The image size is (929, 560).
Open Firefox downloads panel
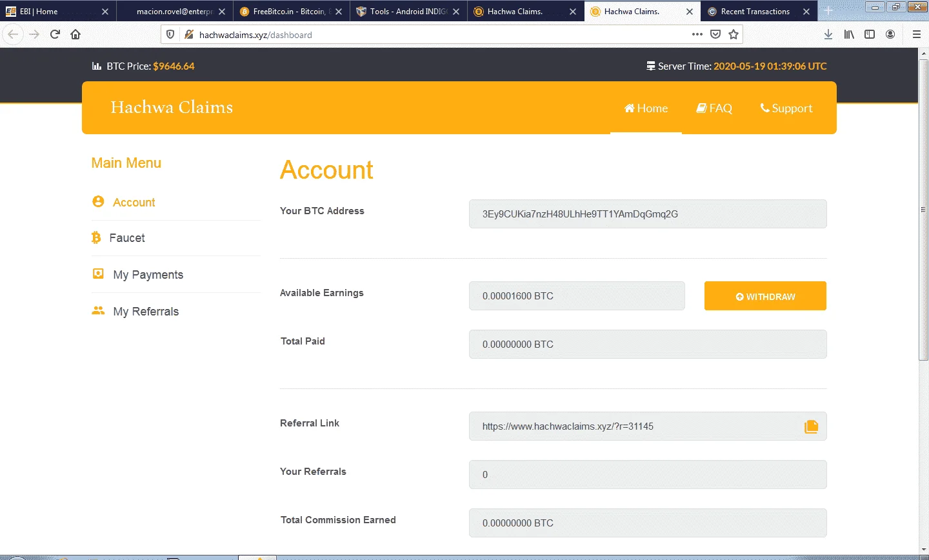828,35
